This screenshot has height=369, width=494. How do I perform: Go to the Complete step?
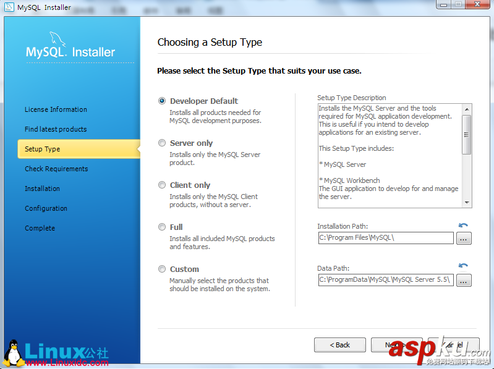(x=40, y=228)
